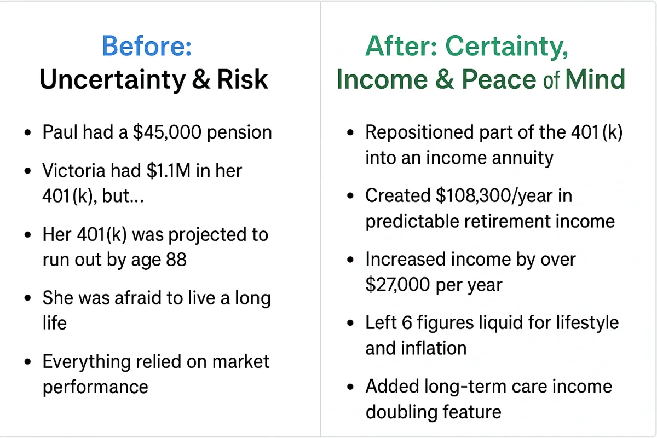Select the "She was afraid to live a long" line
The width and height of the screenshot is (657, 438).
[x=157, y=298]
